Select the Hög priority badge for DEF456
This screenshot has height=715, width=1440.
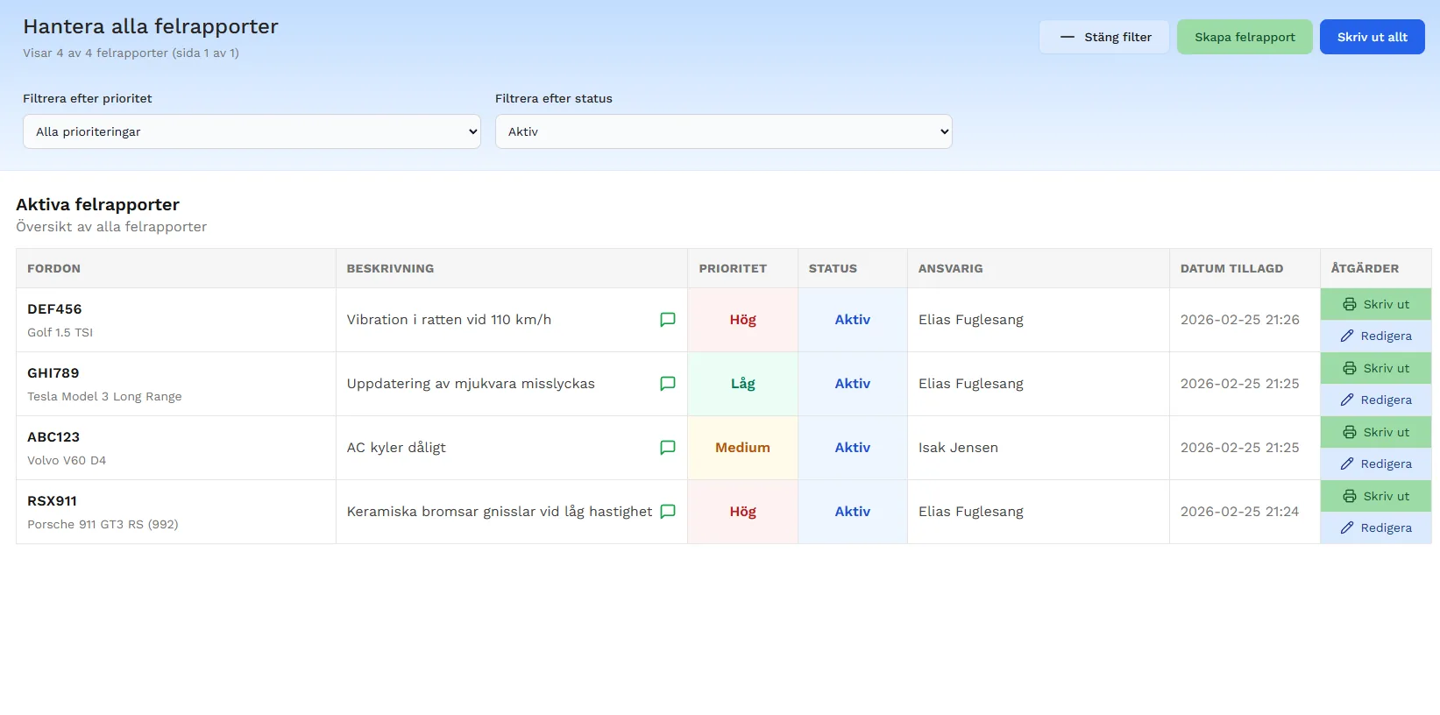point(742,320)
